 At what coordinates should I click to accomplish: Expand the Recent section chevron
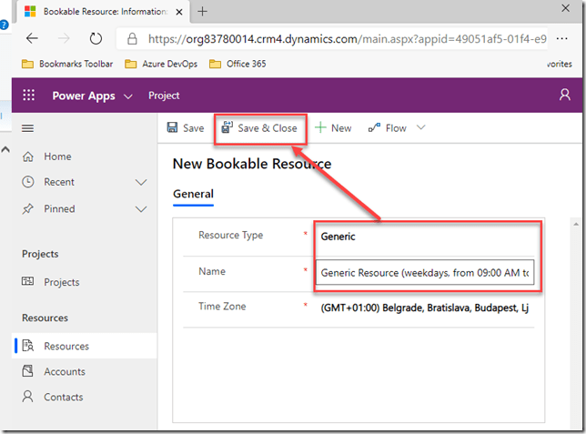coord(141,182)
